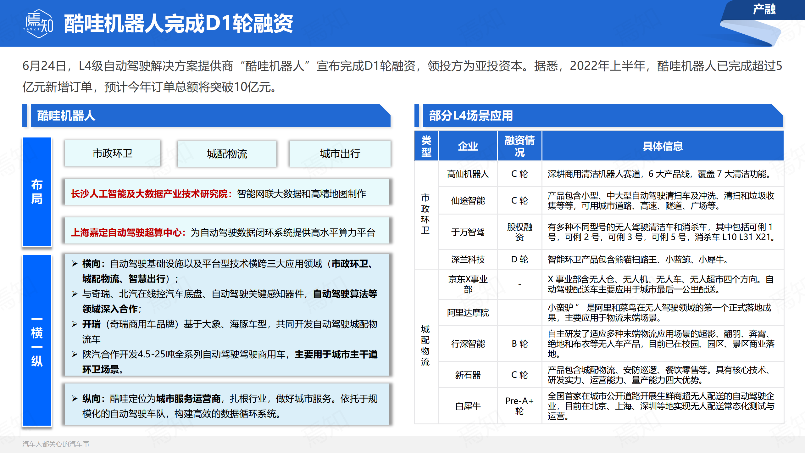Click the C 轮 cell in 仙途智能 row
Viewport: 805px width, 453px height.
click(519, 200)
